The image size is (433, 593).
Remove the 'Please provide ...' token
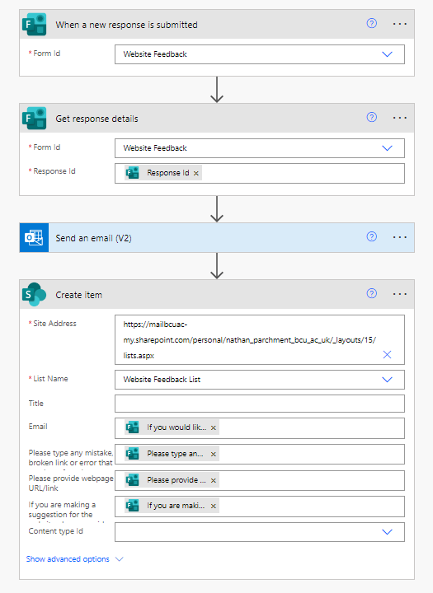[x=214, y=480]
